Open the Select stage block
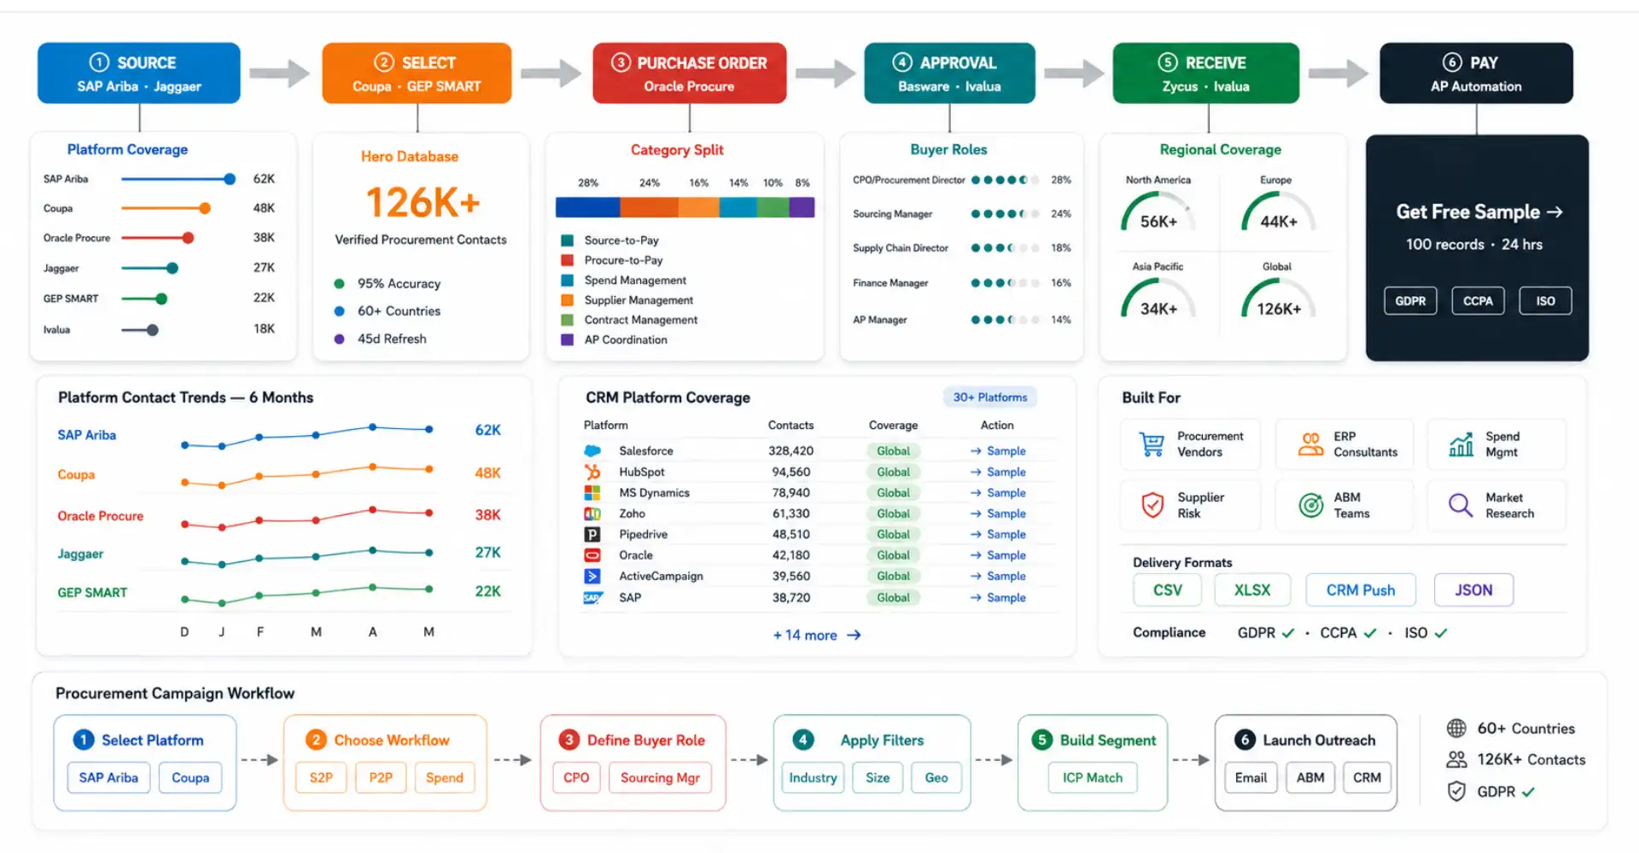 point(417,73)
